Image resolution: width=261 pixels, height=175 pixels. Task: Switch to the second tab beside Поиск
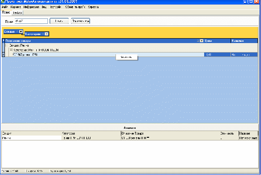(x=17, y=13)
